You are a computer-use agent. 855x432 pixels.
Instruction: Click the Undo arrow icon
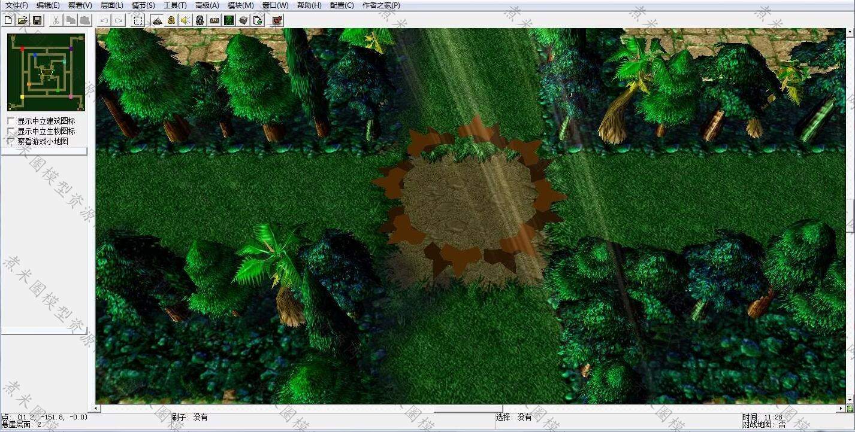tap(104, 20)
